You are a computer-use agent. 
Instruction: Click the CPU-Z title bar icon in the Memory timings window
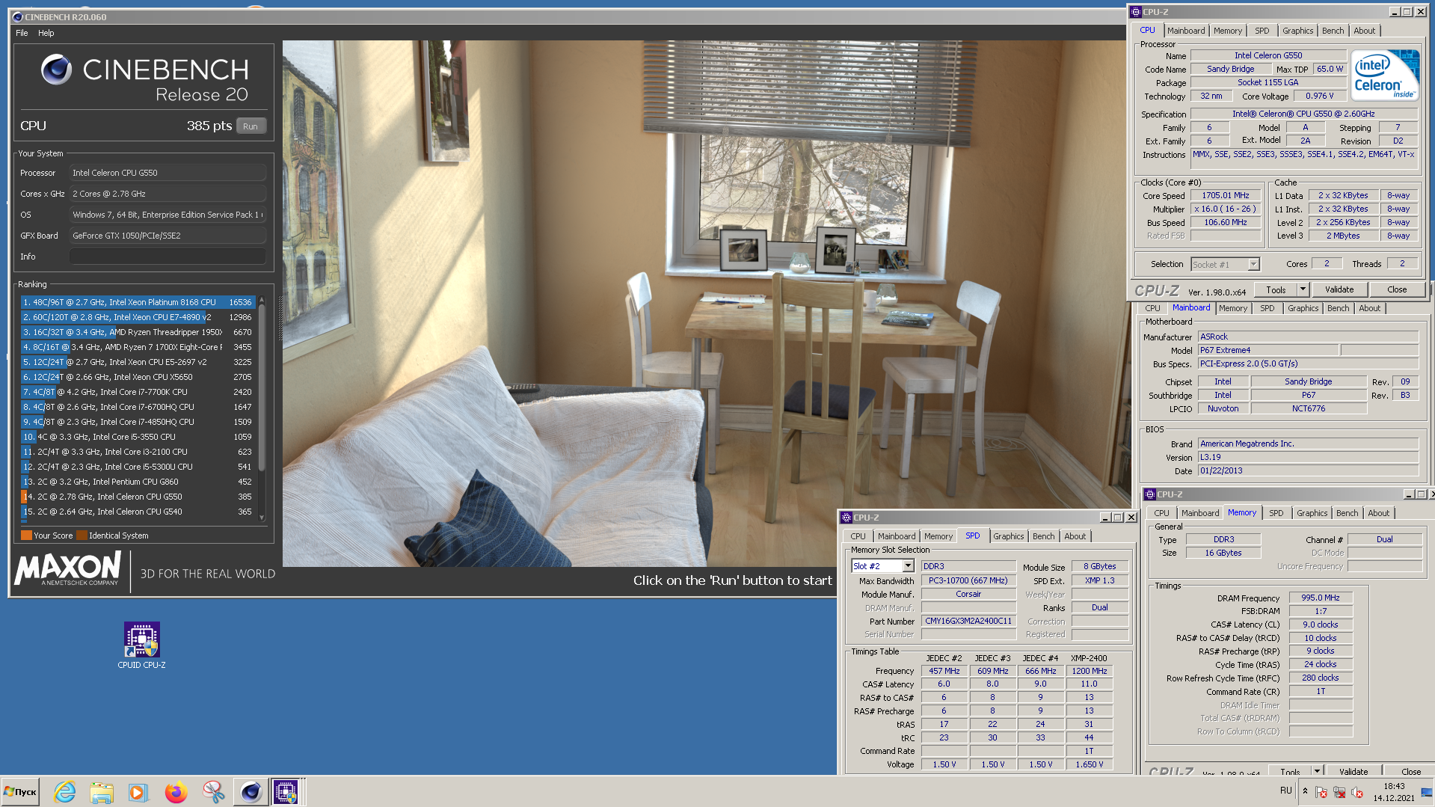coord(1150,494)
